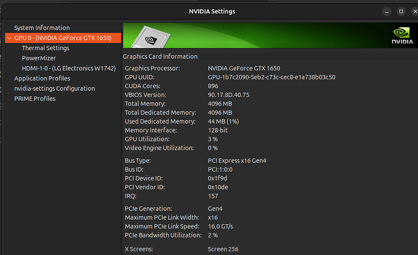Collapse the GPU 0 tree node arrow

click(8, 38)
